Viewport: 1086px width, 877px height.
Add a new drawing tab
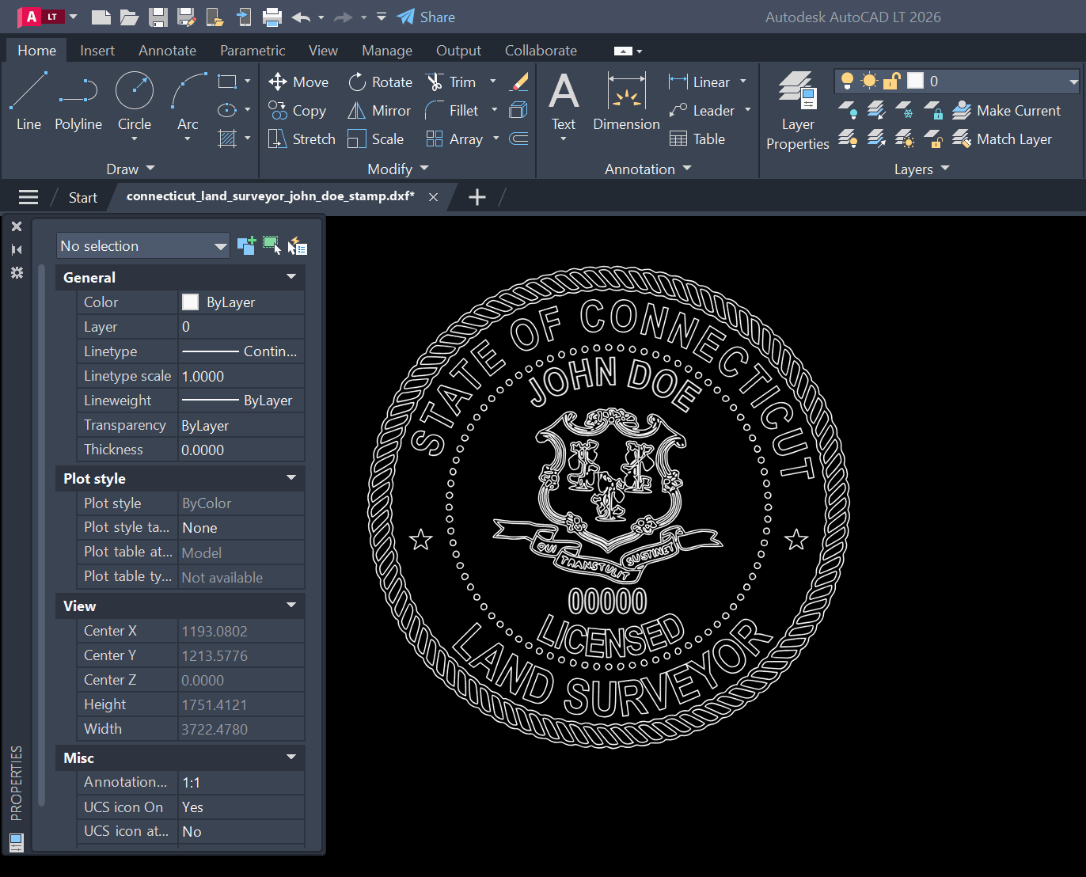pyautogui.click(x=477, y=197)
